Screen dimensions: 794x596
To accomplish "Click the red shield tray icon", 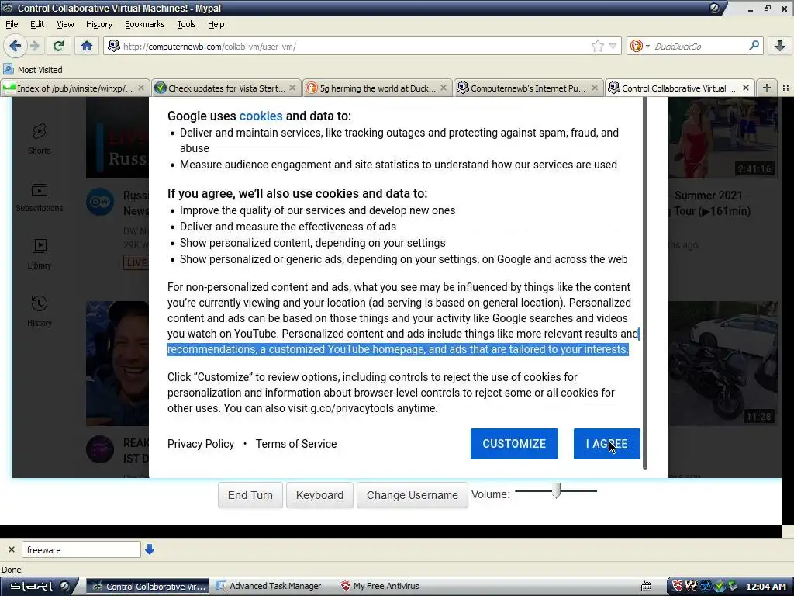I will click(678, 586).
